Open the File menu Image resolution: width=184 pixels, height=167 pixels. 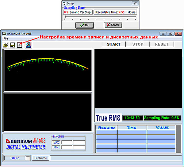pos(6,39)
